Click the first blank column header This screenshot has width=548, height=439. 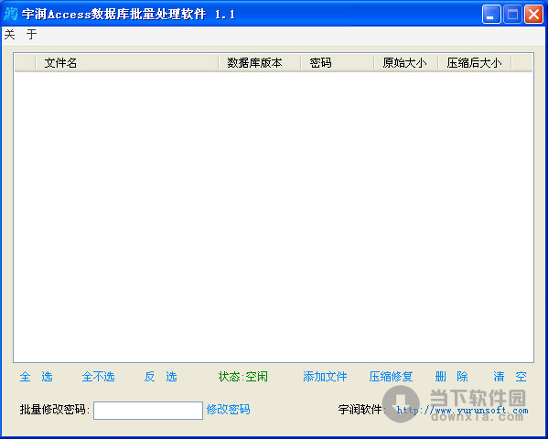click(25, 63)
